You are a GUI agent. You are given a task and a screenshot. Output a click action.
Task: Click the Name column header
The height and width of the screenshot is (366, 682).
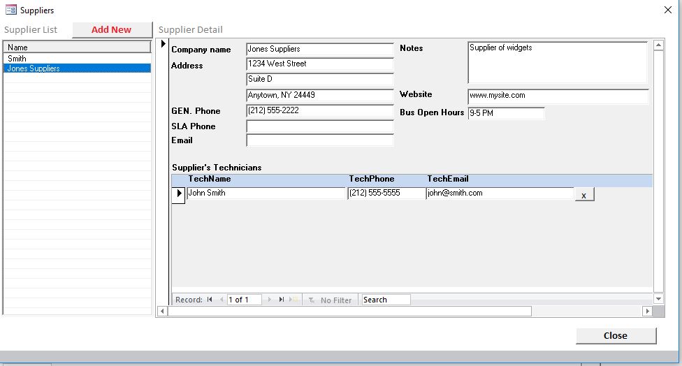(78, 47)
